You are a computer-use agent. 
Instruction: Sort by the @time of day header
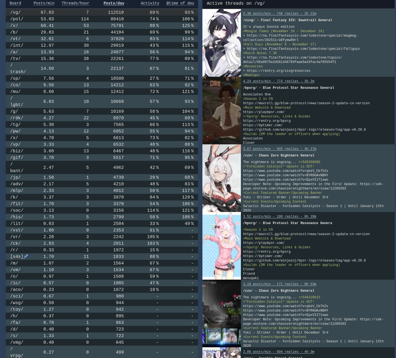coord(180,3)
